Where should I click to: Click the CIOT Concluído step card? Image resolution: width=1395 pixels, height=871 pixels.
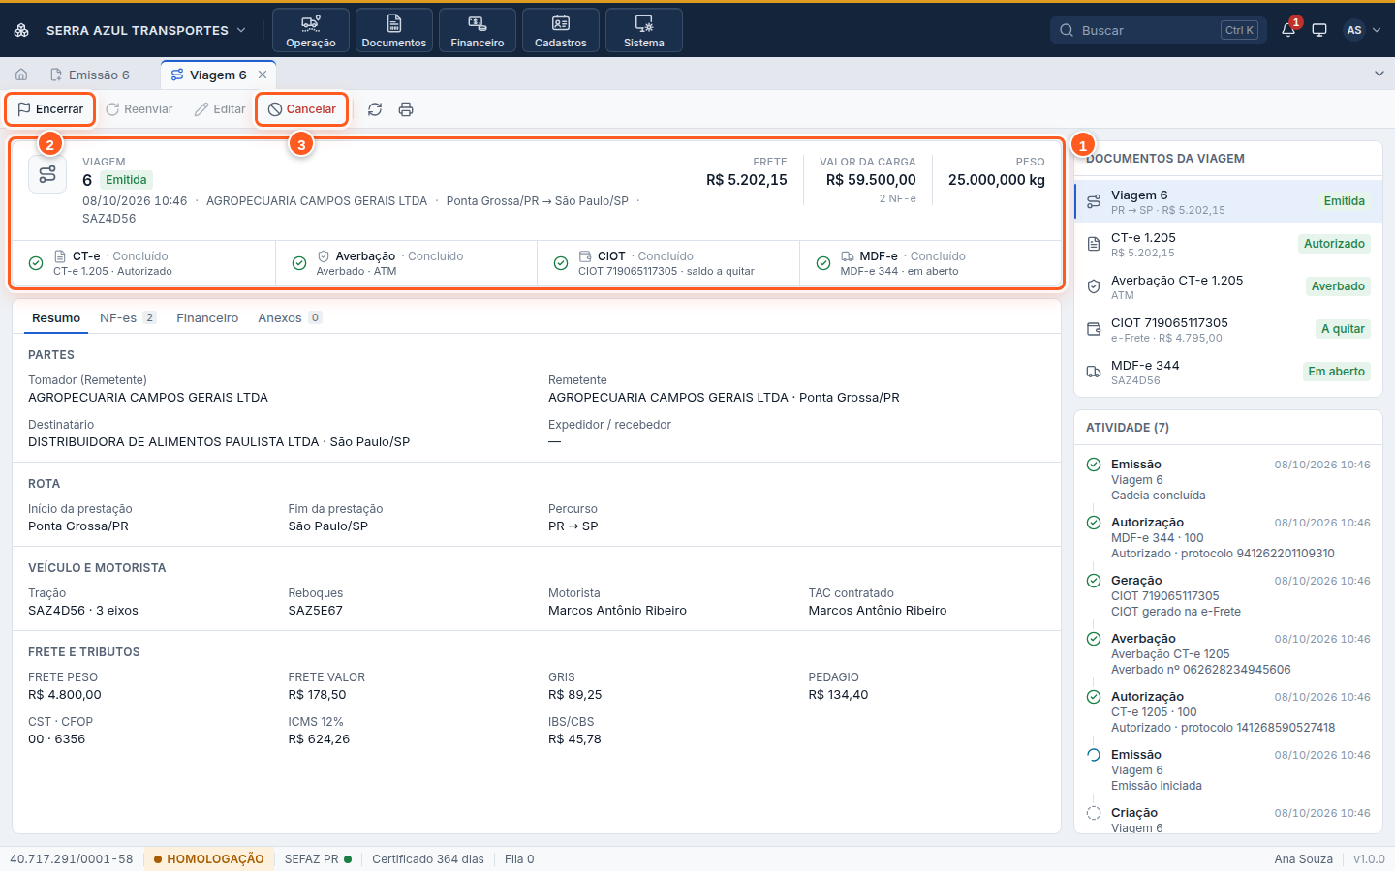(x=668, y=263)
